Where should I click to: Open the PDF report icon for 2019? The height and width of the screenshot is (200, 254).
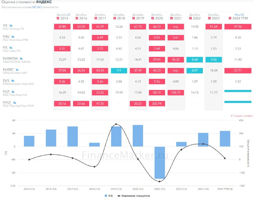(x=134, y=18)
